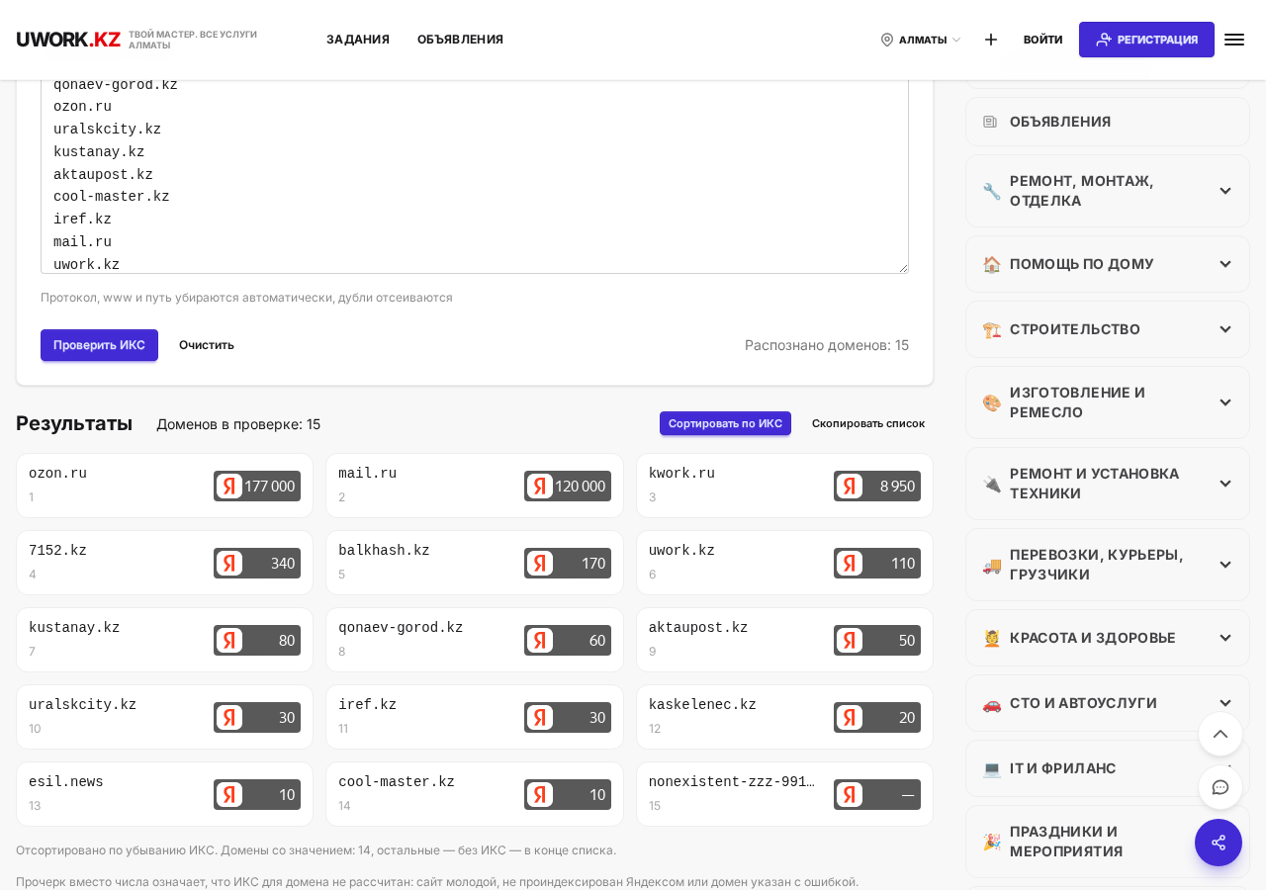This screenshot has height=890, width=1266.
Task: Click the house icon for Помощь по дому
Action: 991,264
